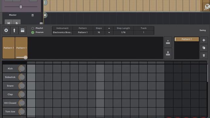Viewport: 210px width, 118px height.
Task: Select the HH Closed row label
Action: point(10,103)
